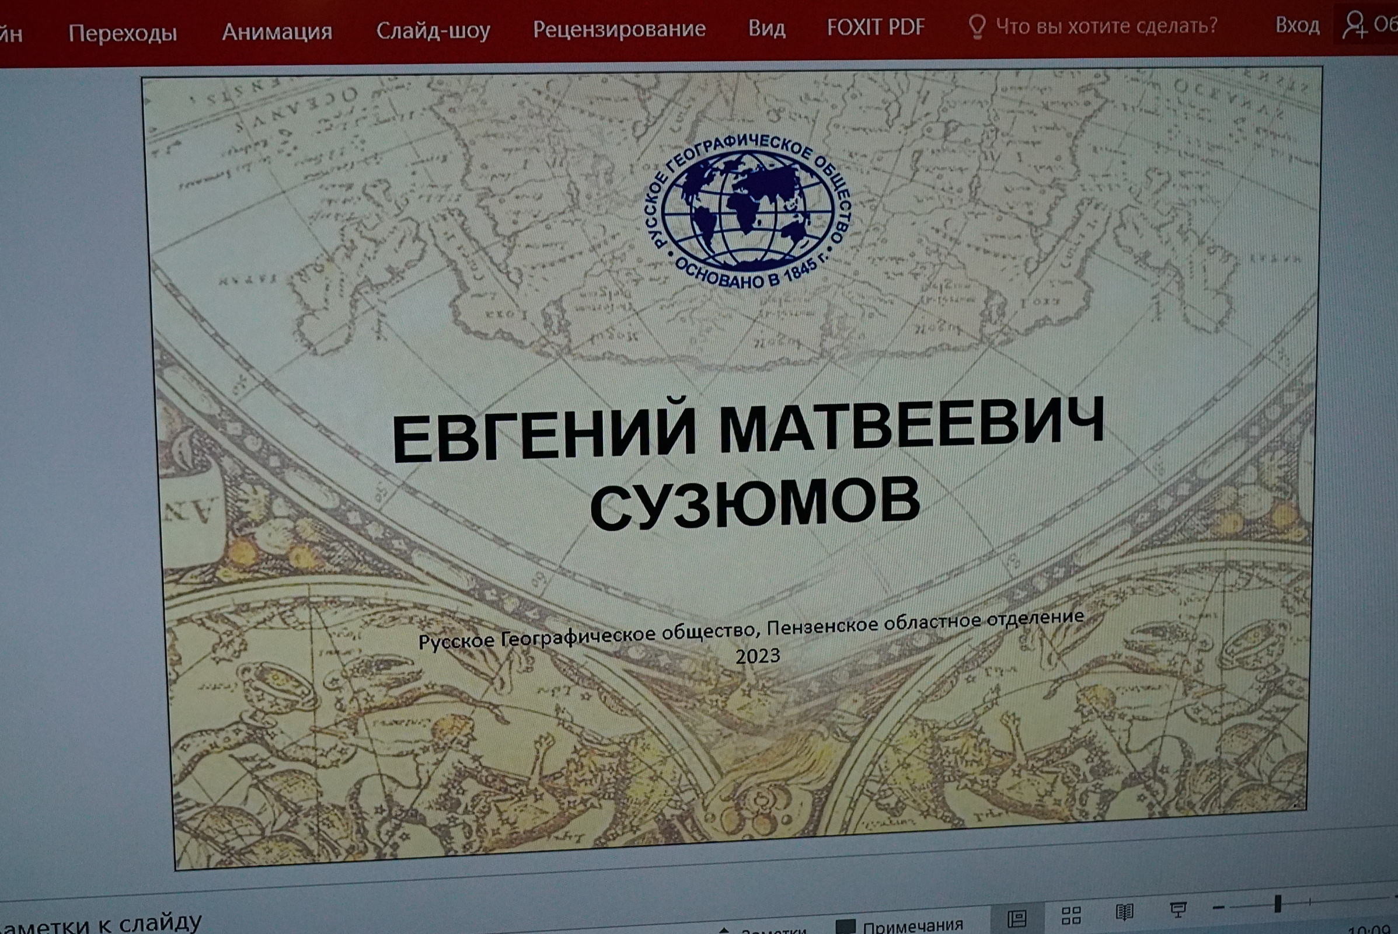Switch to Reading view

click(1124, 912)
